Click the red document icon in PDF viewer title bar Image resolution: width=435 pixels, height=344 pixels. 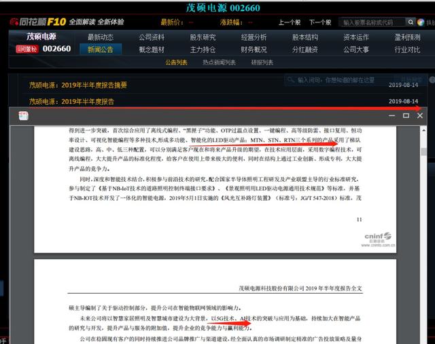[x=23, y=116]
